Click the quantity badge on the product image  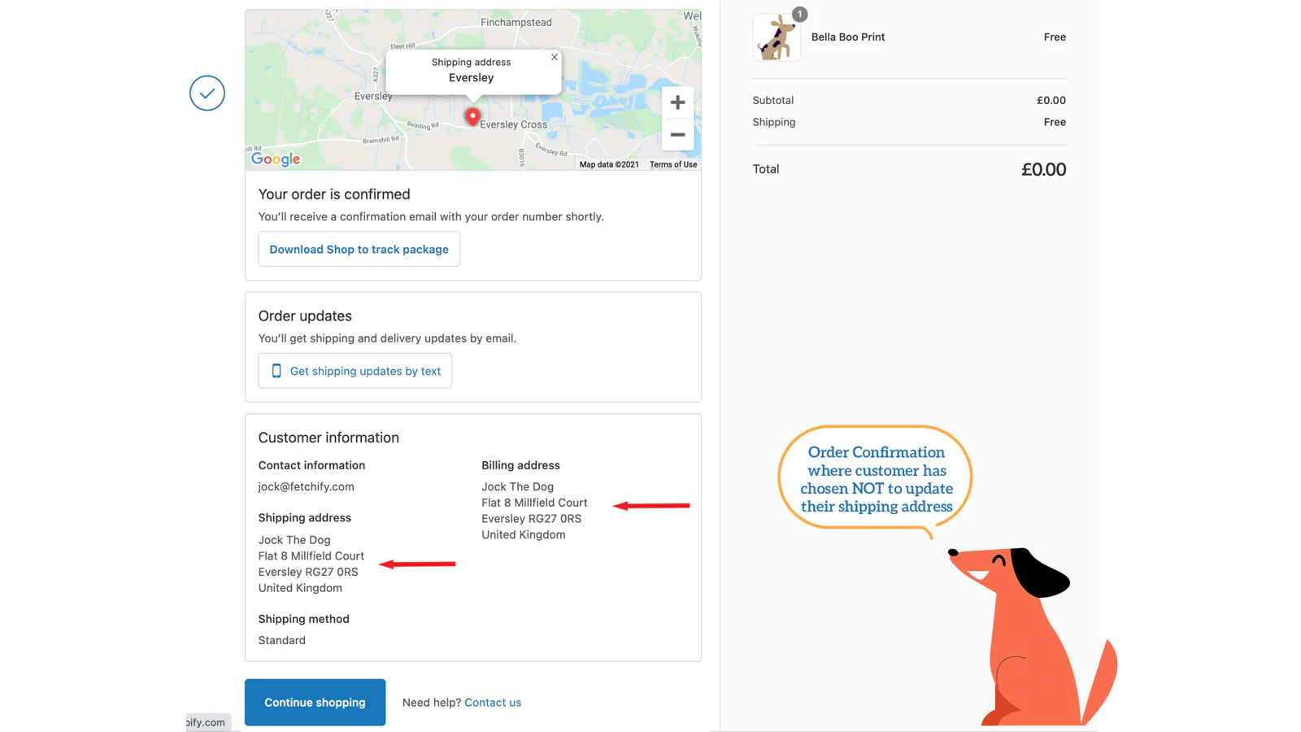(x=799, y=15)
